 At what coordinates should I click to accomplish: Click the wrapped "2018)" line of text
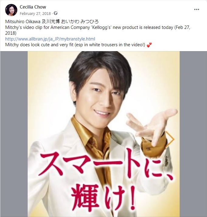11,33
